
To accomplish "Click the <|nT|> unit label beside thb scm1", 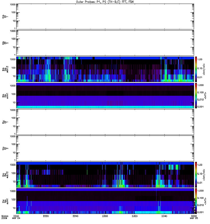I will coord(205,95).
